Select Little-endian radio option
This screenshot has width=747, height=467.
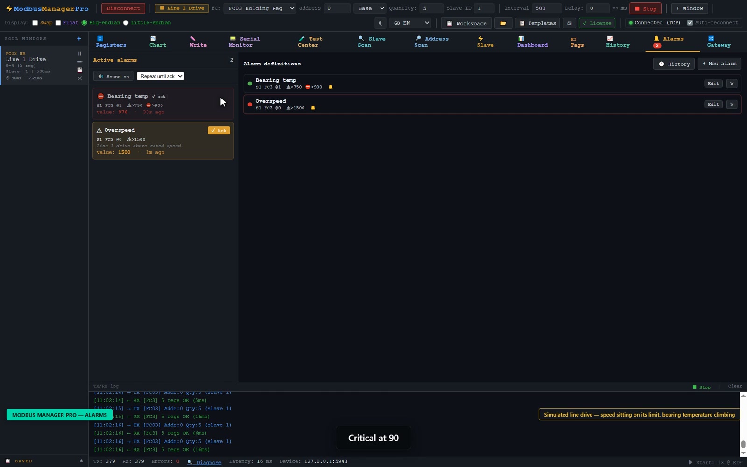[126, 22]
